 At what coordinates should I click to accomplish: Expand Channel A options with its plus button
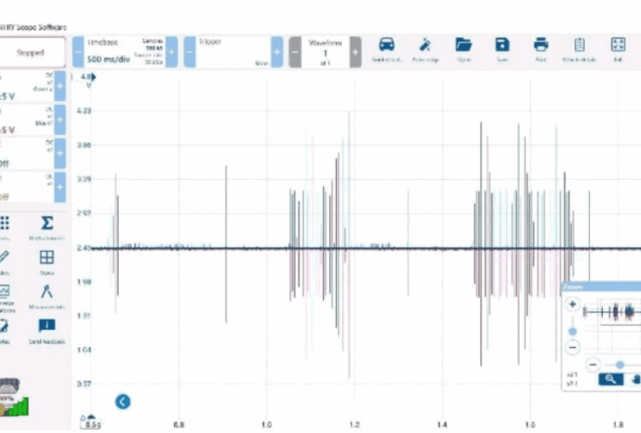(60, 87)
